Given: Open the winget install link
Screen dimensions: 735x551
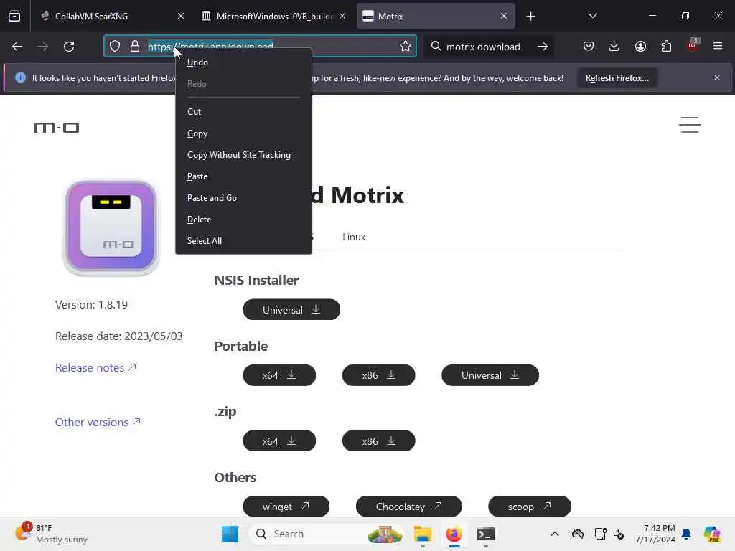Looking at the screenshot, I should 286,507.
